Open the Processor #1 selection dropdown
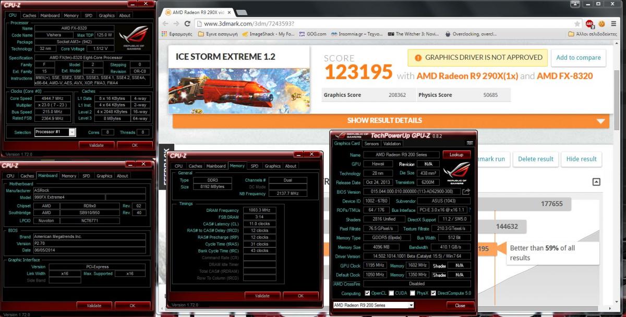Viewport: 626px width, 317px height. click(x=55, y=132)
